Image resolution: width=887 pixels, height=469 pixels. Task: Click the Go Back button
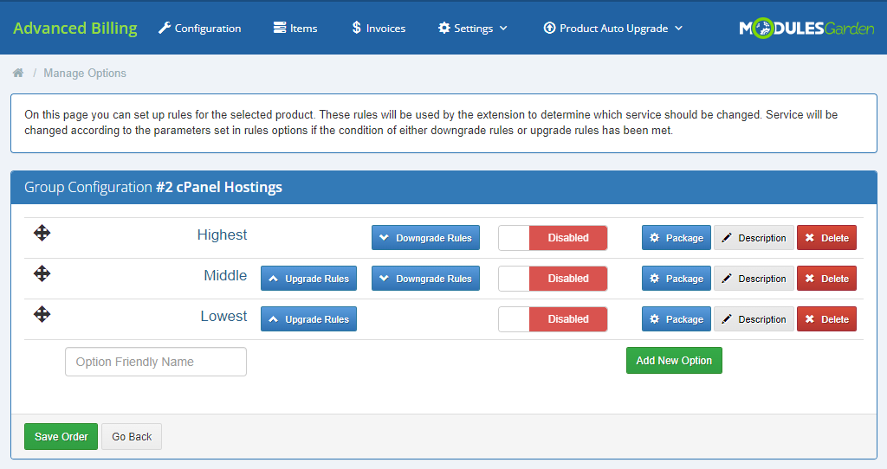(132, 437)
